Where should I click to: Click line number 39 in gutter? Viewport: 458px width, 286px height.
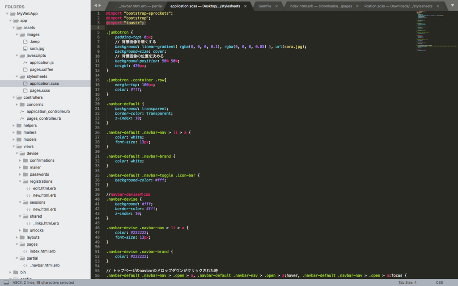point(97,194)
